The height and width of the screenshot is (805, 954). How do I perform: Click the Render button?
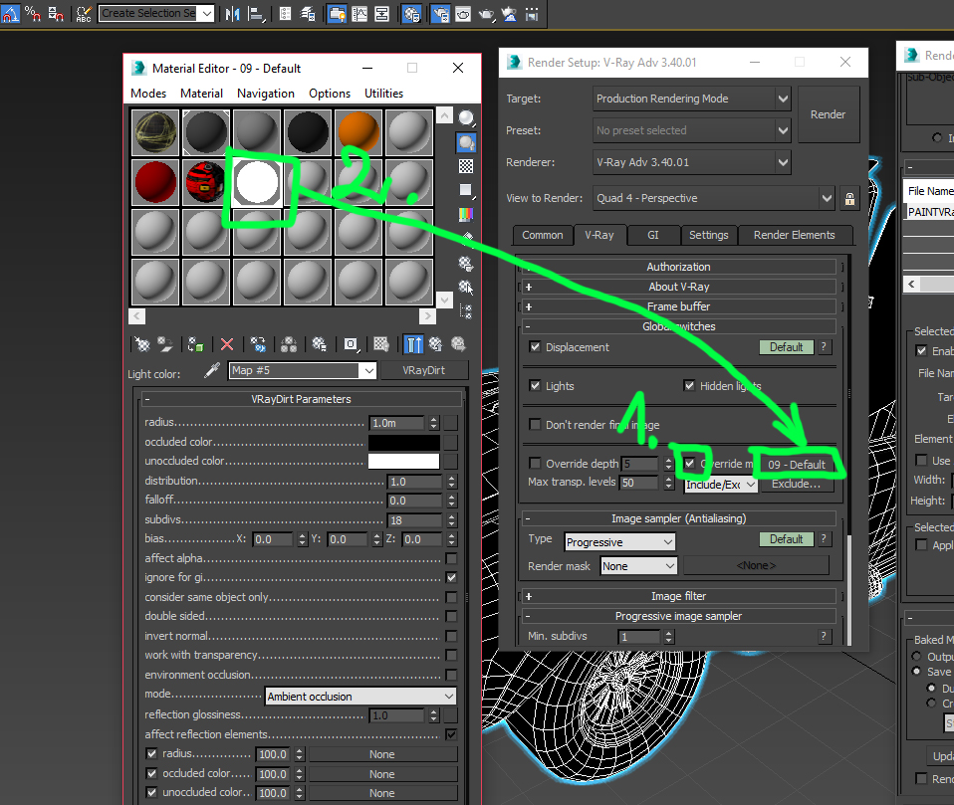click(828, 114)
